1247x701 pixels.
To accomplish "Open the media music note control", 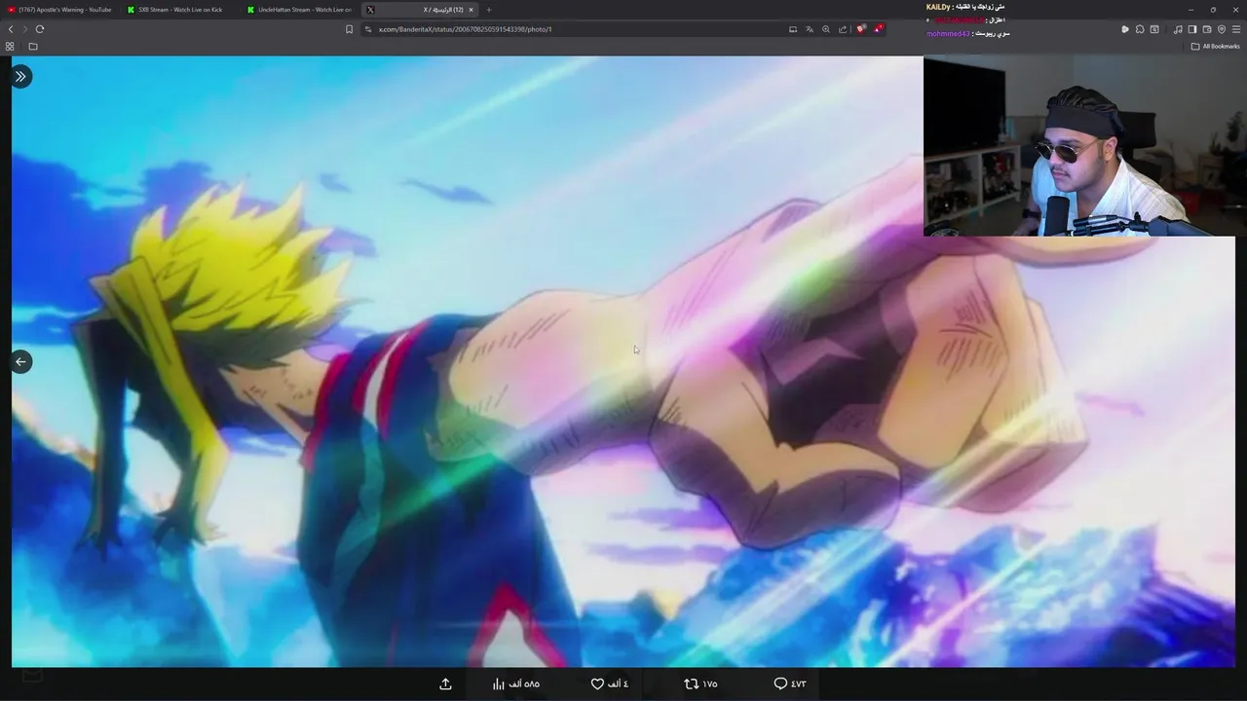I will [1178, 29].
